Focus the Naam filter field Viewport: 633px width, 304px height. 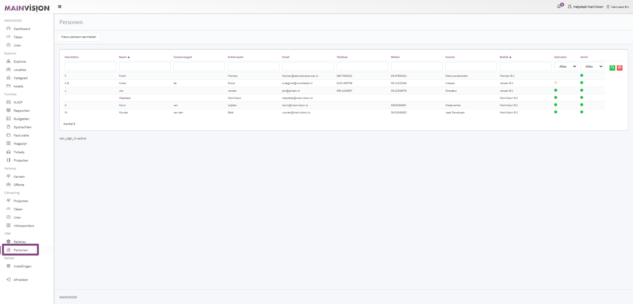pos(145,67)
